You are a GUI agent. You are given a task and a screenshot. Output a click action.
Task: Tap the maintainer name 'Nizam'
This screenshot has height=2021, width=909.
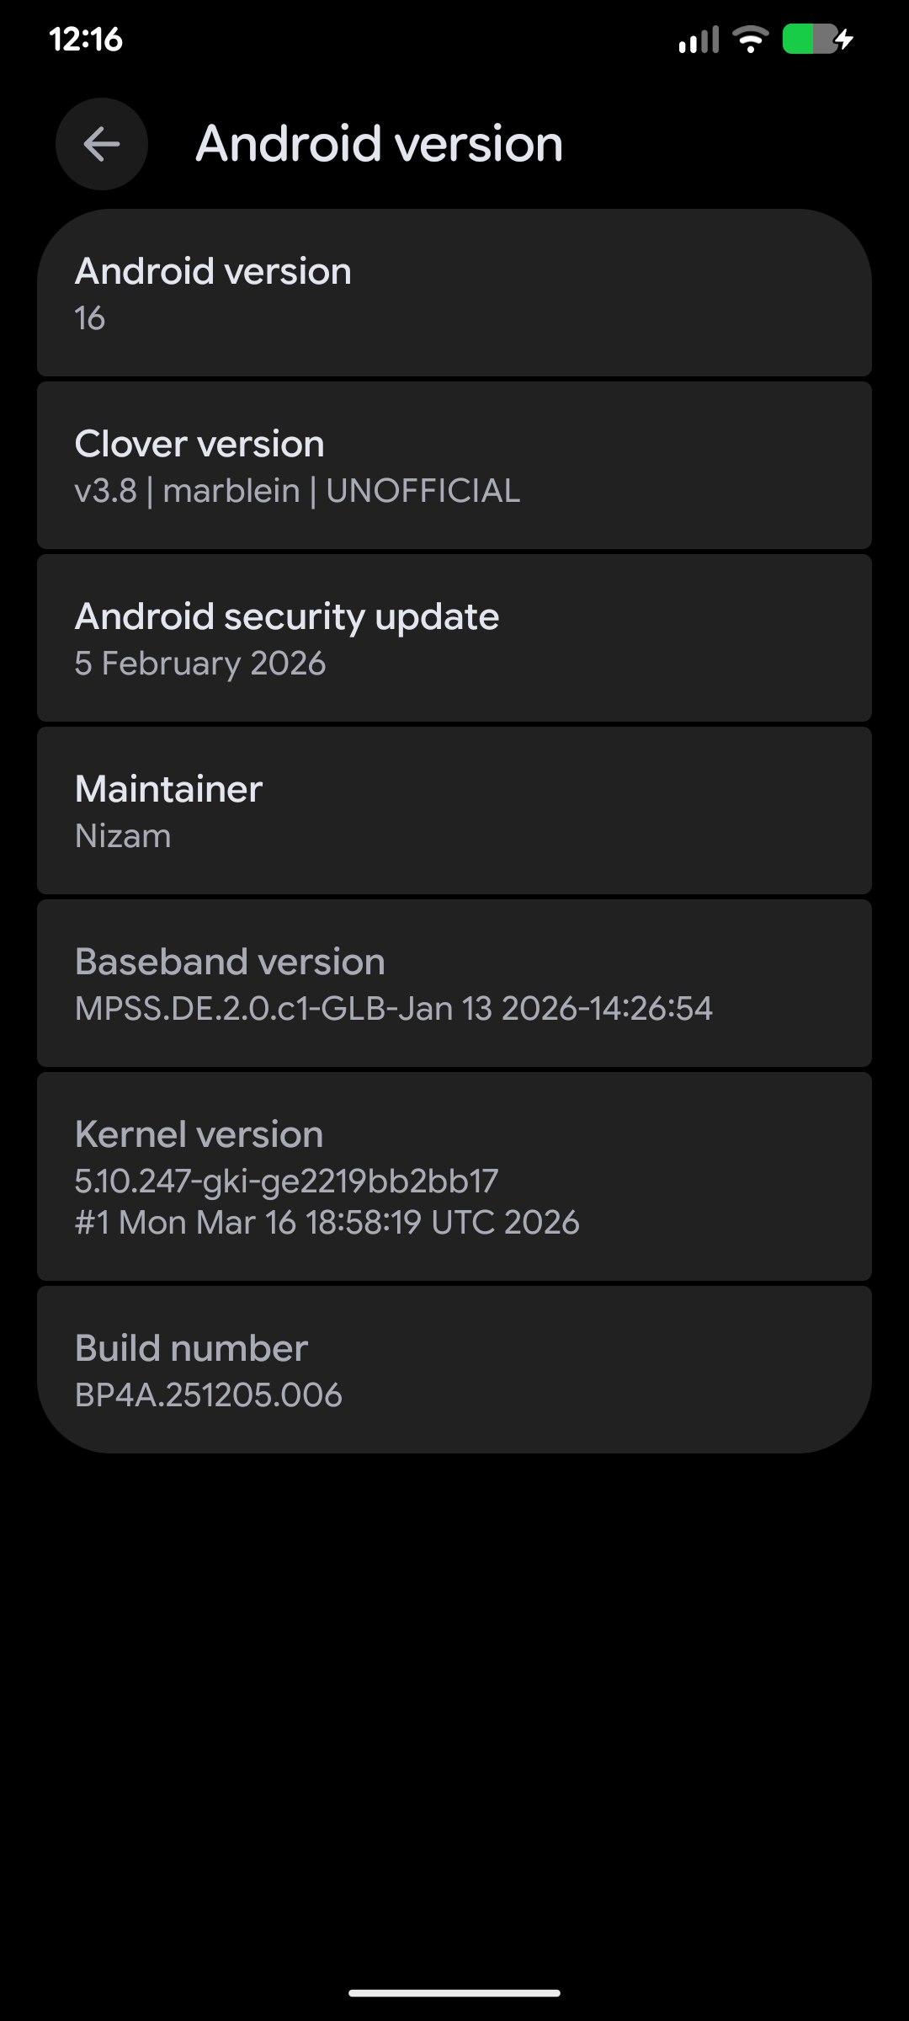(123, 836)
